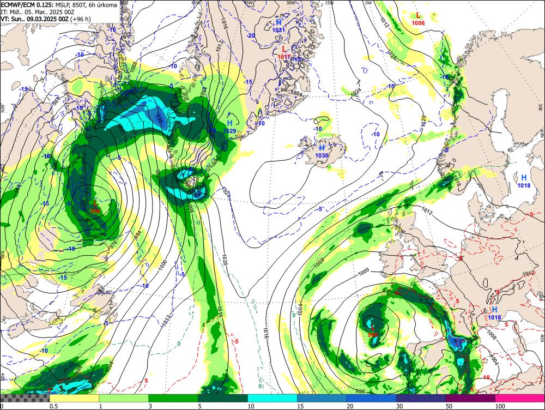Click the legend tick label '15'
This screenshot has height=410, width=545.
(300, 406)
